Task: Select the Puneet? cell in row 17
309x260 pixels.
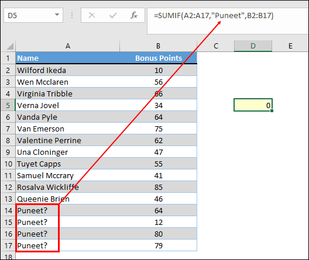Action: (x=68, y=245)
